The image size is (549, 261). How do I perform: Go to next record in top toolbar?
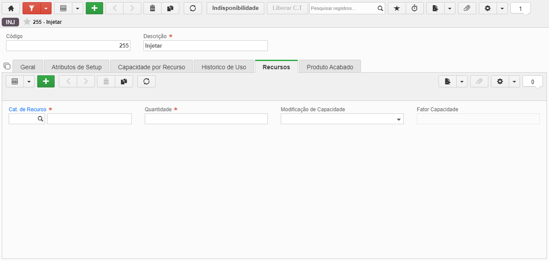pyautogui.click(x=132, y=8)
